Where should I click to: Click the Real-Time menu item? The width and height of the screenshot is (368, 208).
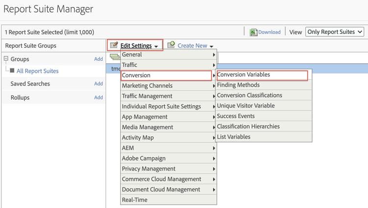coord(134,200)
